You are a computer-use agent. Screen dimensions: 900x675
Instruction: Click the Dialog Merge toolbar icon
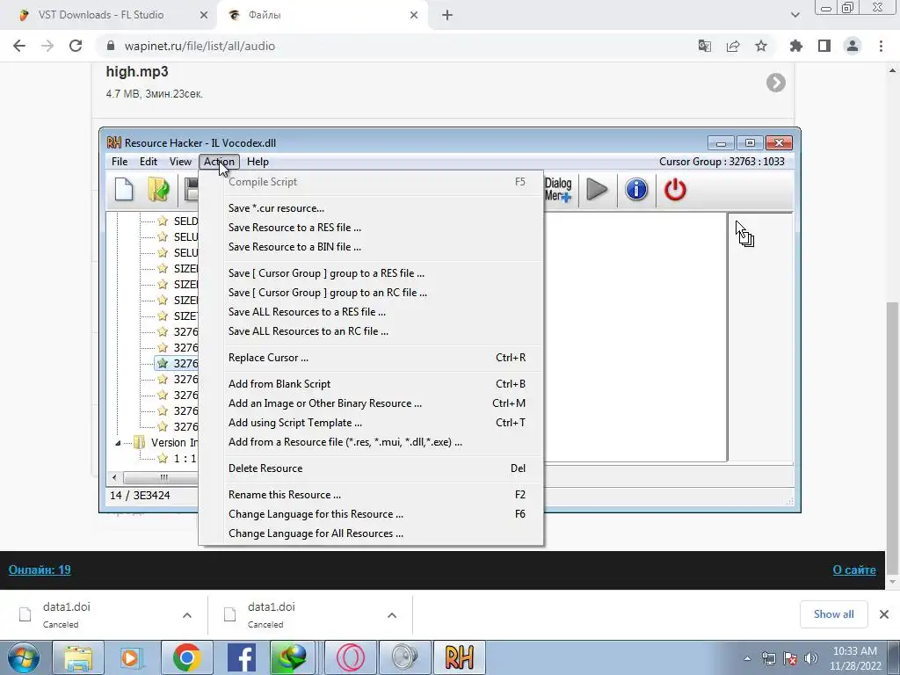pyautogui.click(x=558, y=190)
